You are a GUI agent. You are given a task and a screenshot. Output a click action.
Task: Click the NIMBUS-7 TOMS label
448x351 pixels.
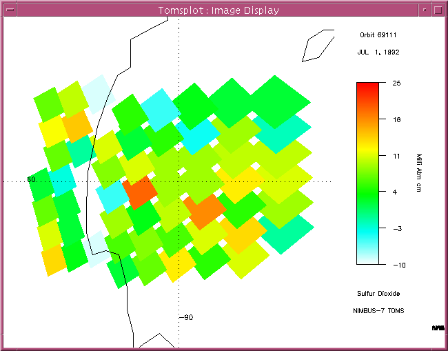pos(378,311)
